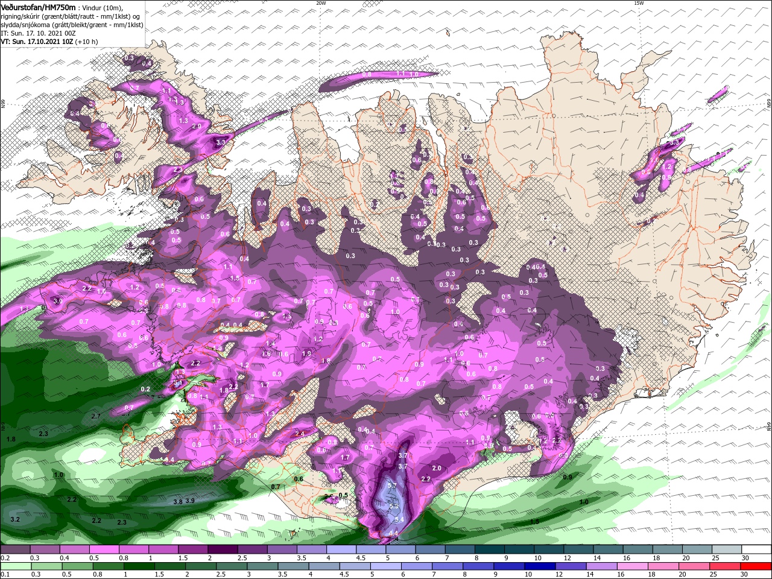
Task: Pick the pale grey snow swatch starting at 25
Action: (727, 549)
